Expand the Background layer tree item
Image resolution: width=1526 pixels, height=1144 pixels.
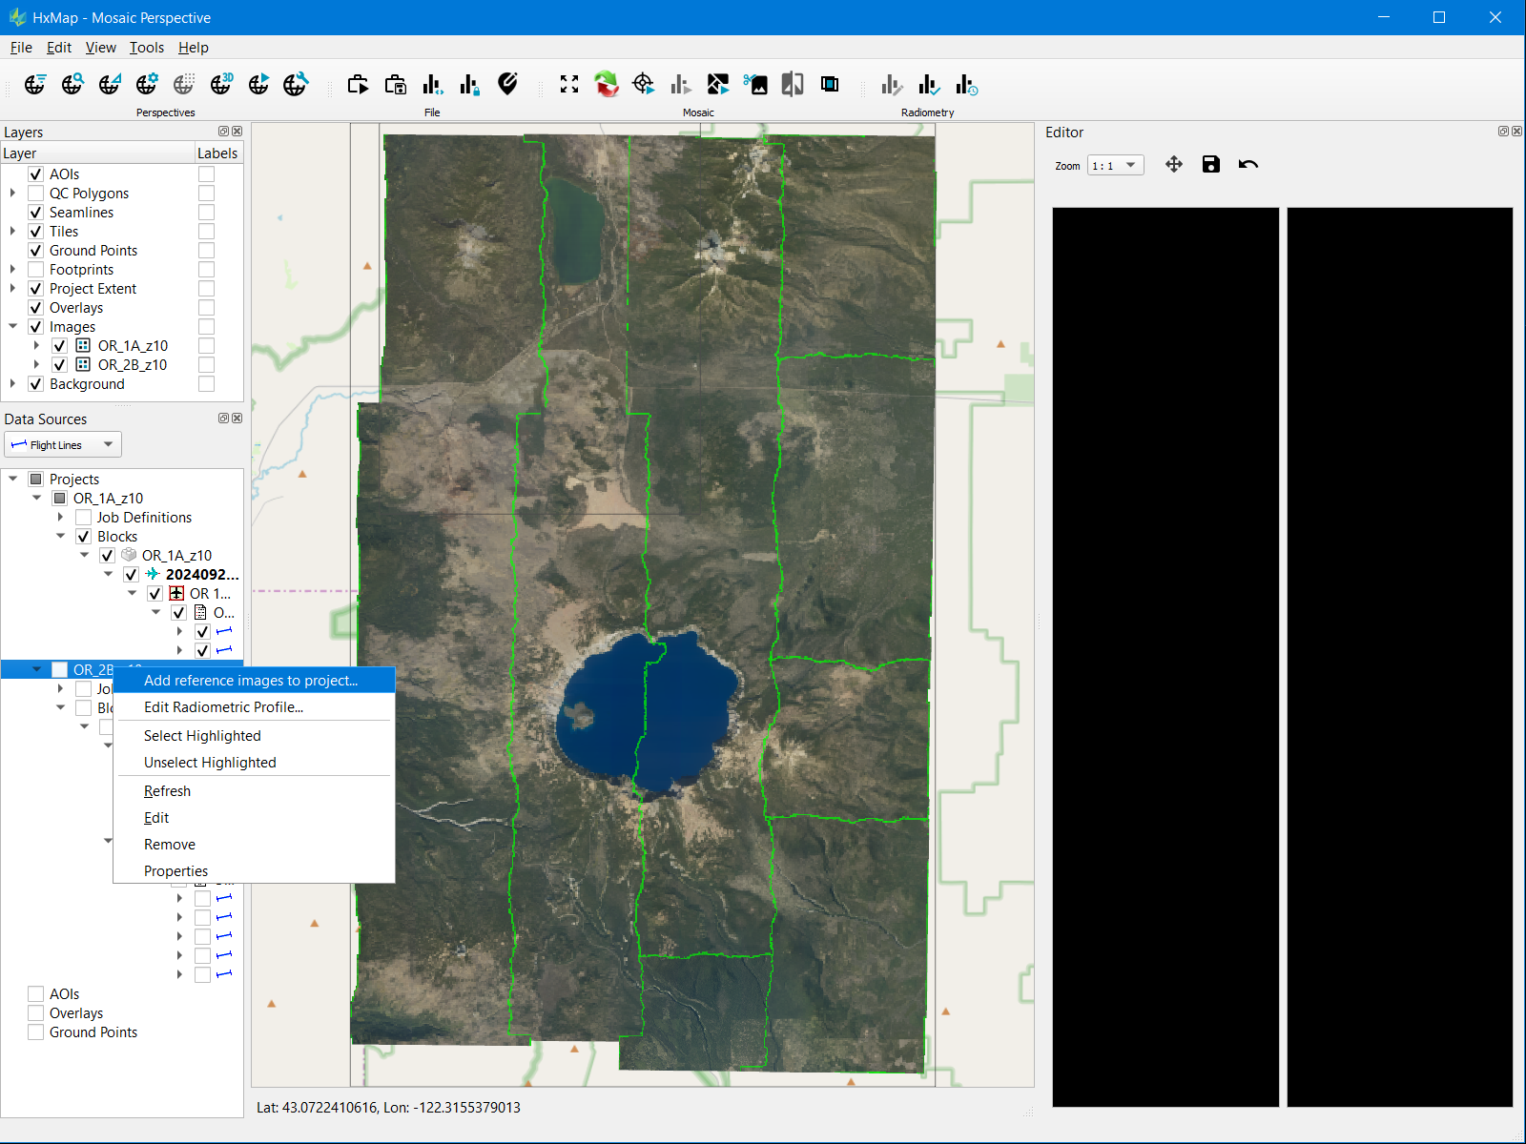(x=12, y=384)
